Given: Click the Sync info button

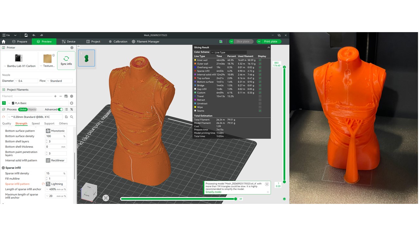Looking at the screenshot, I should [x=66, y=60].
